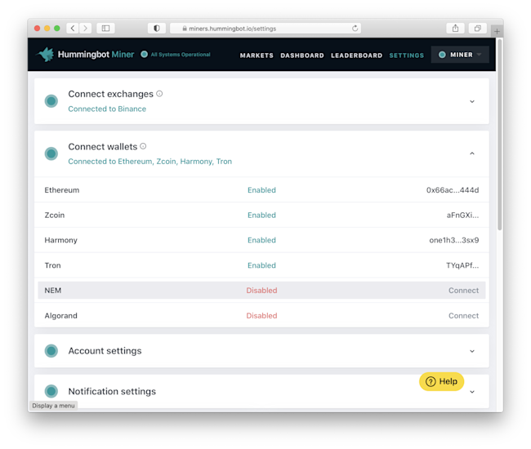This screenshot has height=449, width=531.
Task: Click the Connected to Binance link
Action: point(107,109)
